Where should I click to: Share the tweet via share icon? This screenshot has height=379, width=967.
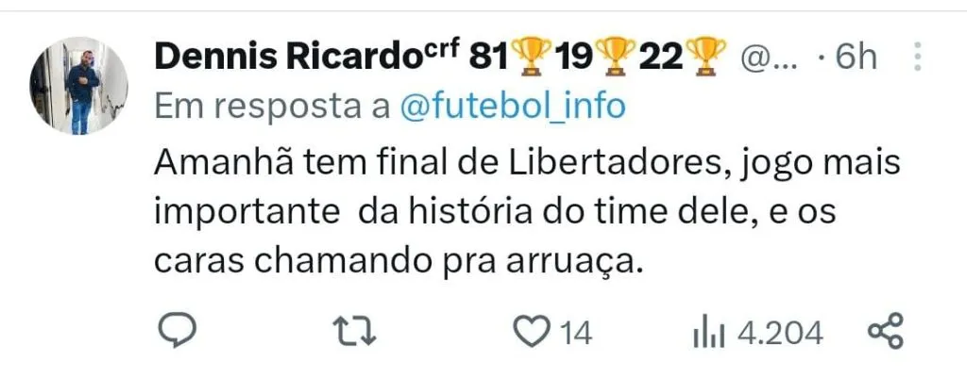[x=885, y=331]
